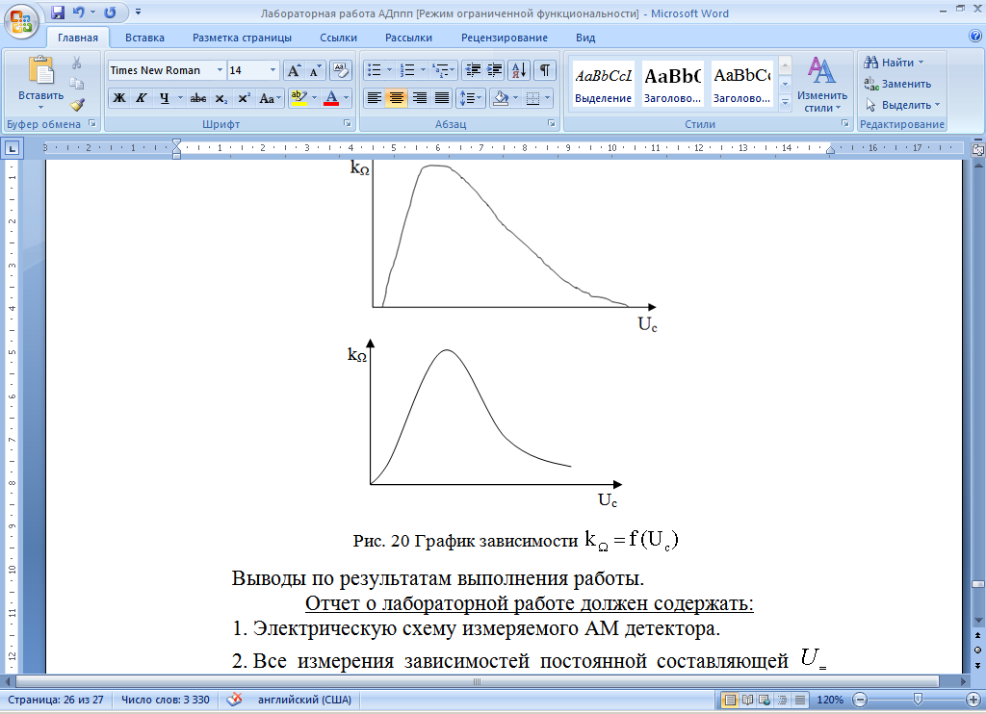The image size is (986, 714).
Task: Open the 120% zoom level dialog
Action: pyautogui.click(x=830, y=700)
